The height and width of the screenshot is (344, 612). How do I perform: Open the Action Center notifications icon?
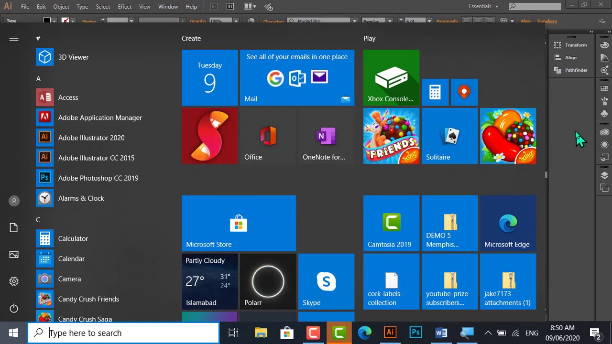point(595,333)
